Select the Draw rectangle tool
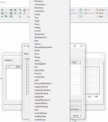The width and height of the screenshot is (108, 122). coord(11,10)
